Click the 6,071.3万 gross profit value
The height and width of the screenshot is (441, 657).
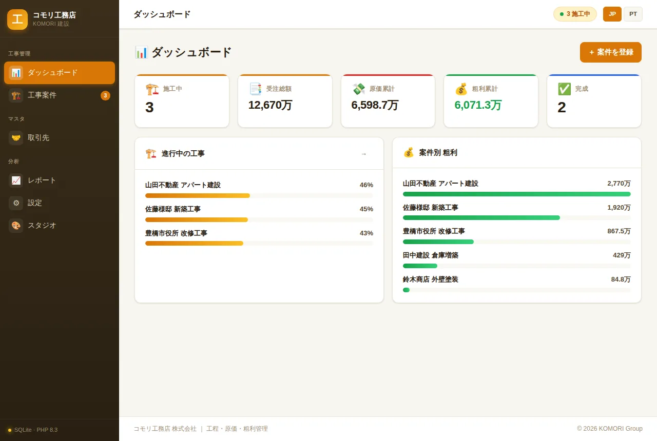point(478,105)
